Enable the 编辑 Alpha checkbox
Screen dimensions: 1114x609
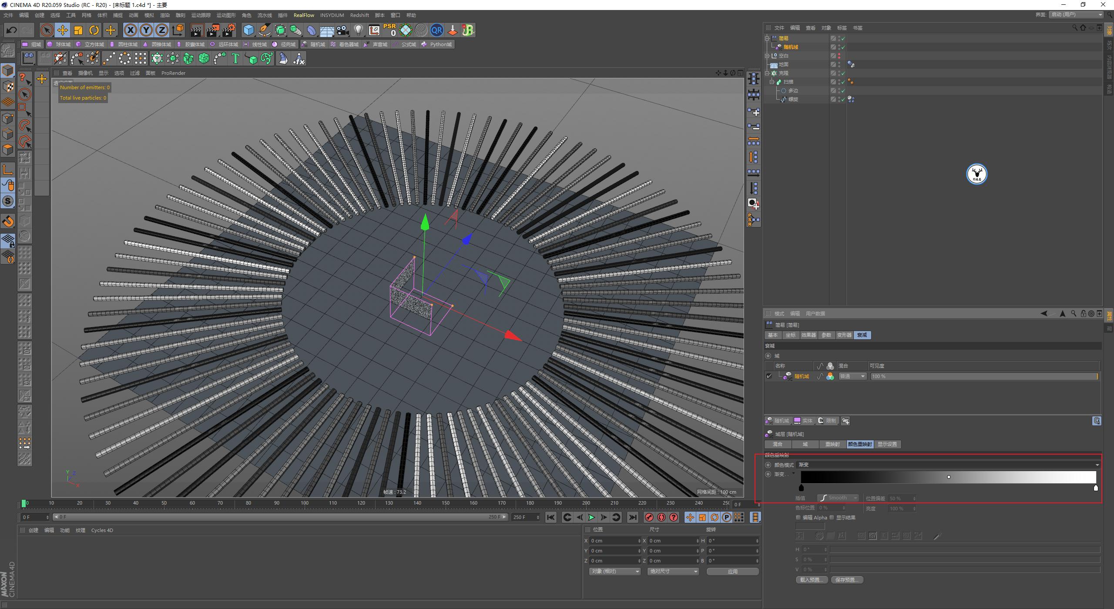[799, 517]
